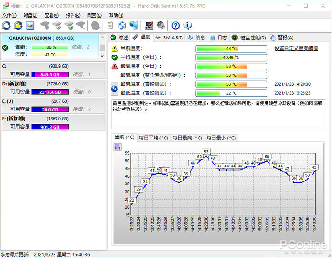This screenshot has height=258, width=332.
Task: Click the refresh disk status toolbar icon
Action: [6, 26]
